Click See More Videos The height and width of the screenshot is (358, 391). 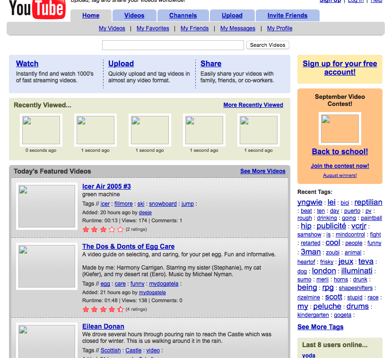[262, 171]
